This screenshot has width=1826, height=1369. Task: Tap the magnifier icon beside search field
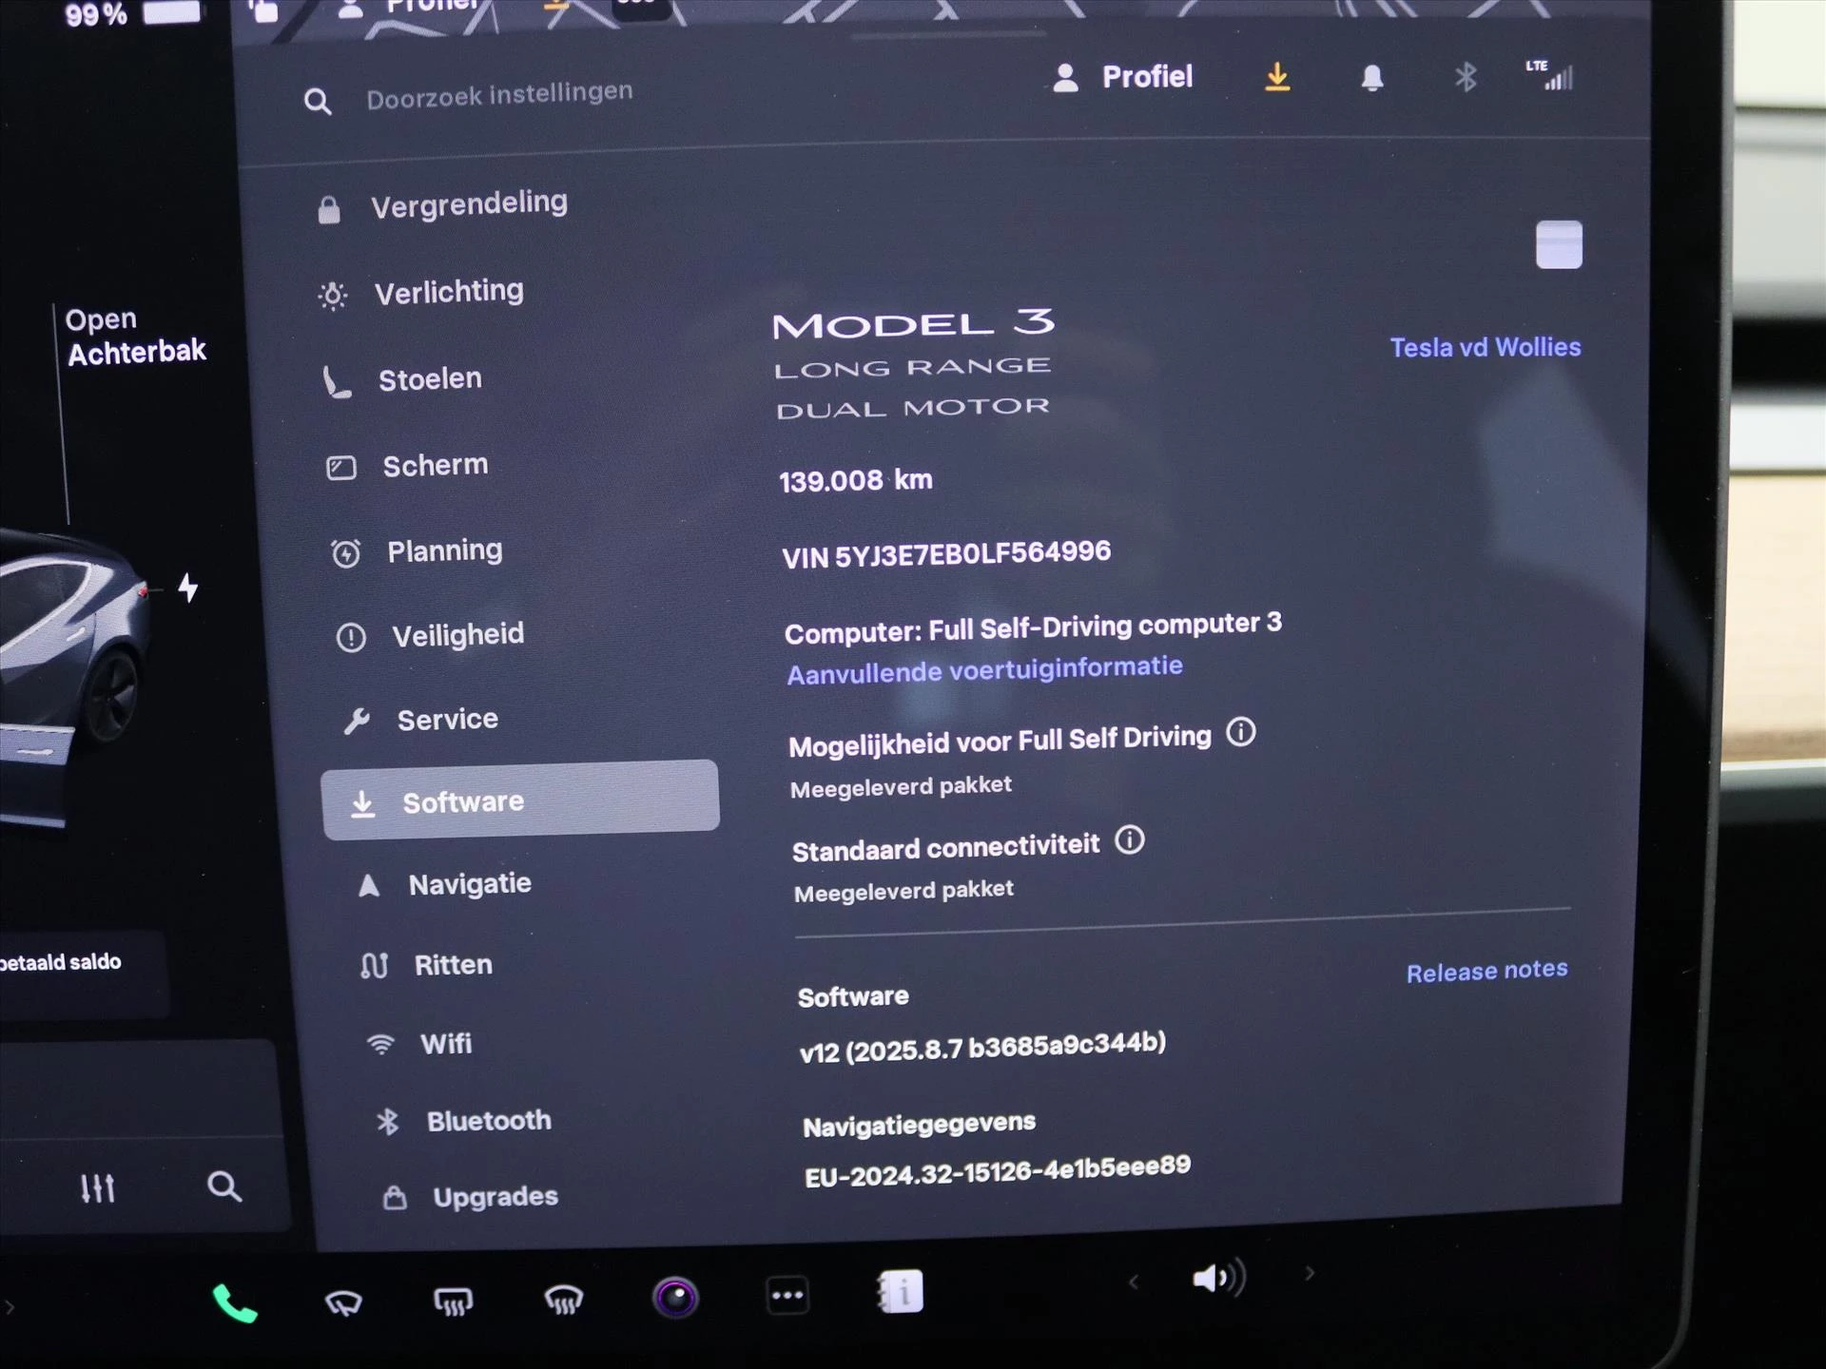pos(318,102)
